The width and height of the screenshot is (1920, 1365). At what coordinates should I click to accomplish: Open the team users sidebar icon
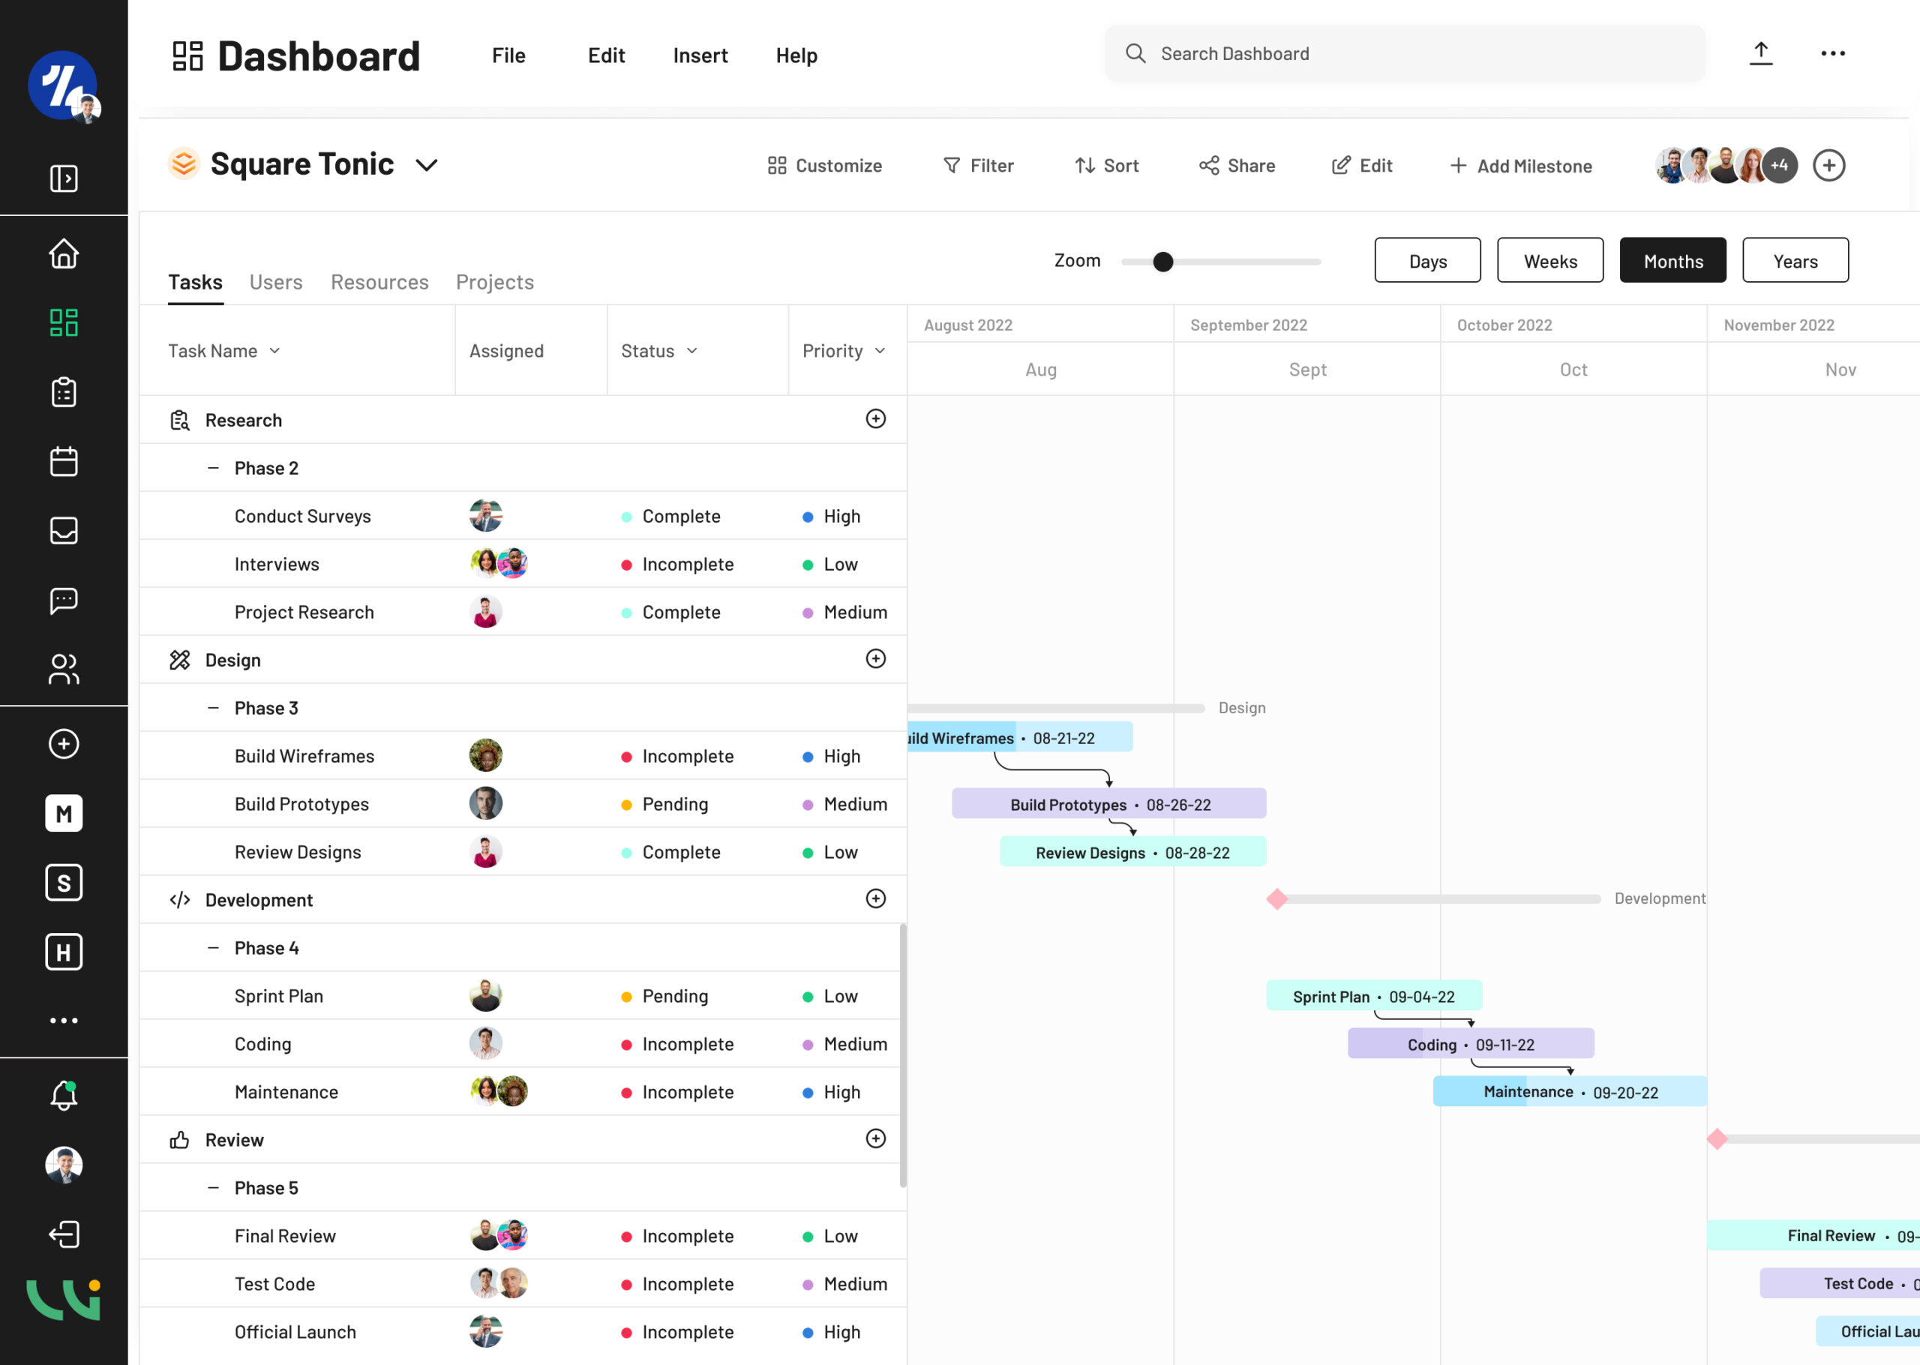(x=64, y=669)
